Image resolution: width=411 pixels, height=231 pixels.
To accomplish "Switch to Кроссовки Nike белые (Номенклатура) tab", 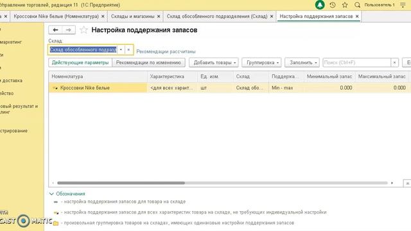I will pyautogui.click(x=56, y=16).
